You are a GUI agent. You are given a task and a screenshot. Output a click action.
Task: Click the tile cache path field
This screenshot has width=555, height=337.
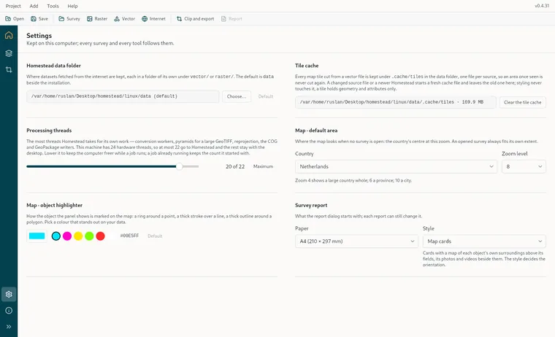click(396, 103)
